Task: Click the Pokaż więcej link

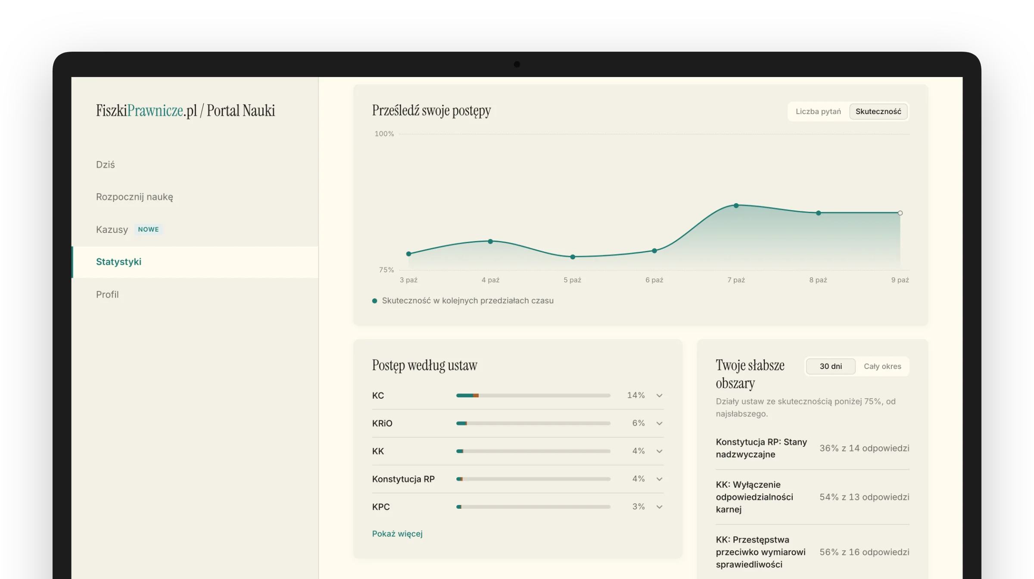Action: [x=397, y=534]
